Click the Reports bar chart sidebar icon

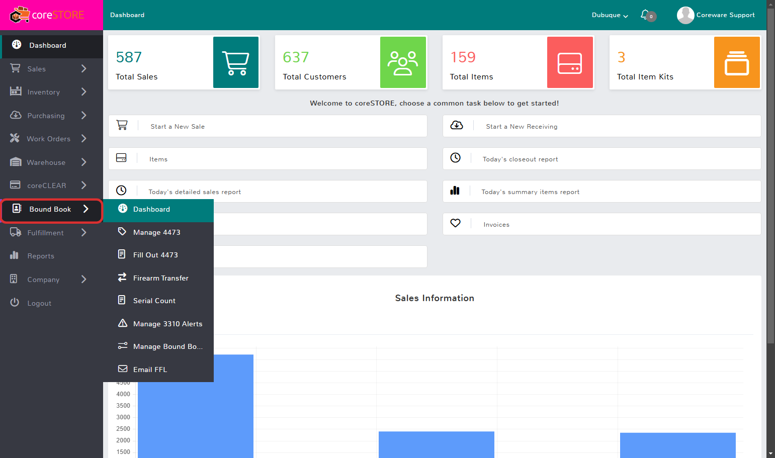click(x=14, y=255)
